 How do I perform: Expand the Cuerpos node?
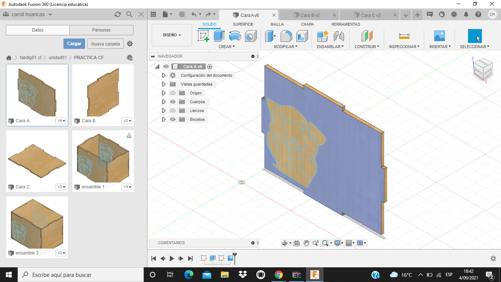click(164, 102)
